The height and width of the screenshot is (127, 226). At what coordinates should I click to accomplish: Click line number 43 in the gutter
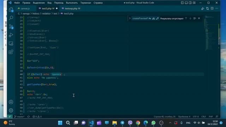point(21,84)
